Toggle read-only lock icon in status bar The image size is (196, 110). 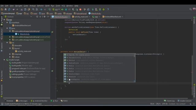click(190, 104)
